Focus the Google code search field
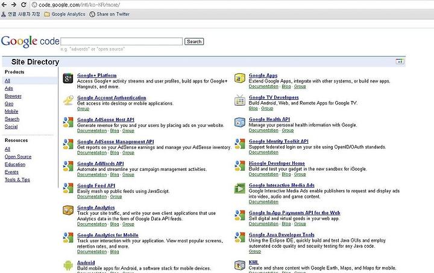The width and height of the screenshot is (434, 273). click(122, 41)
